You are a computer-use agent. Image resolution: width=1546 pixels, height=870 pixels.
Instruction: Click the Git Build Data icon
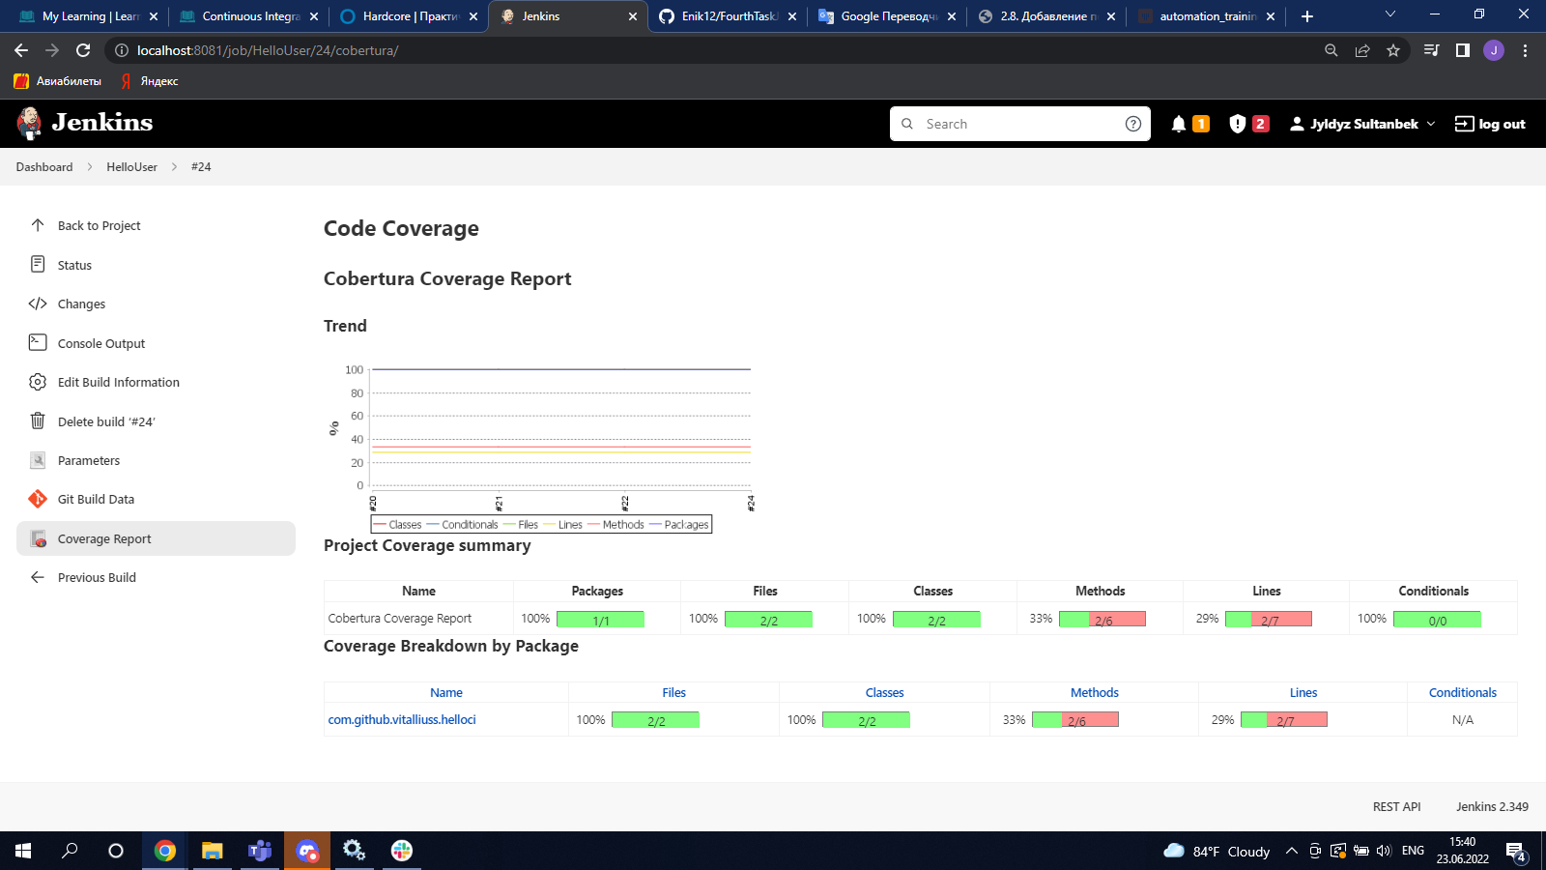pyautogui.click(x=38, y=499)
